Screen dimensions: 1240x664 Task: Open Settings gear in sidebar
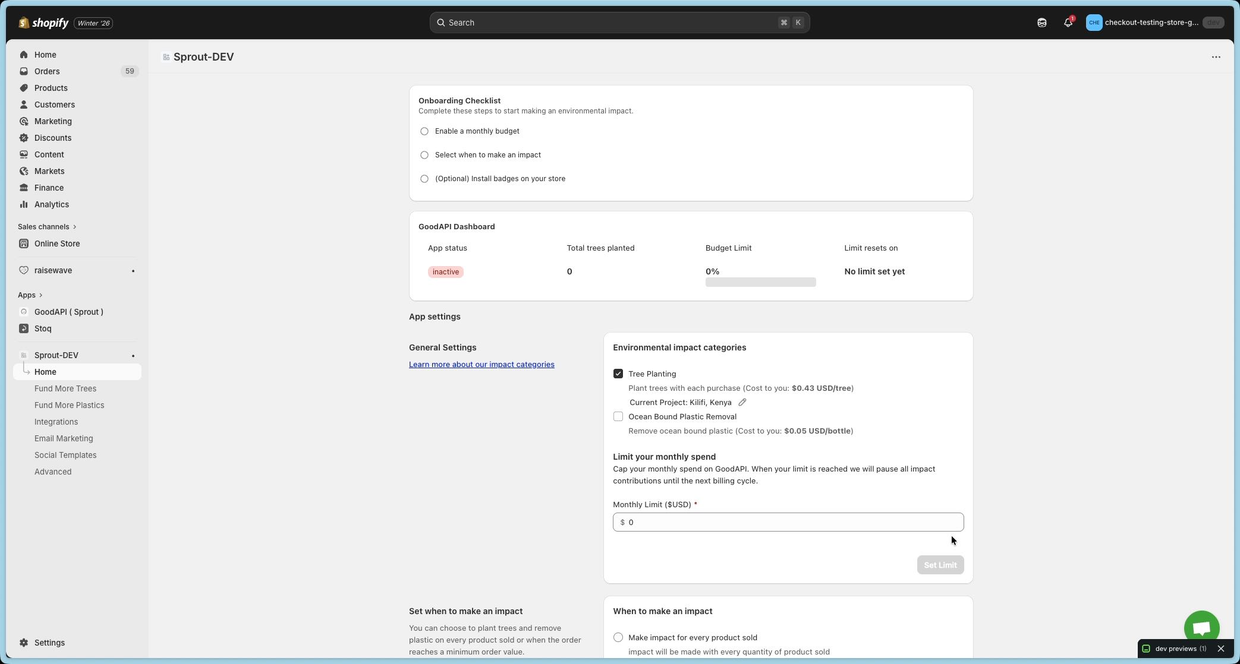pos(49,643)
